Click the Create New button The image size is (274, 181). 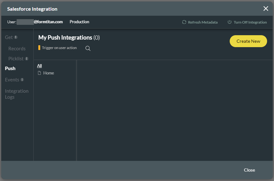coord(248,41)
